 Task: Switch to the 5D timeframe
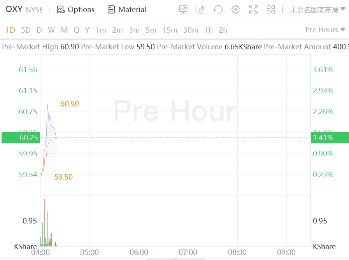click(26, 30)
